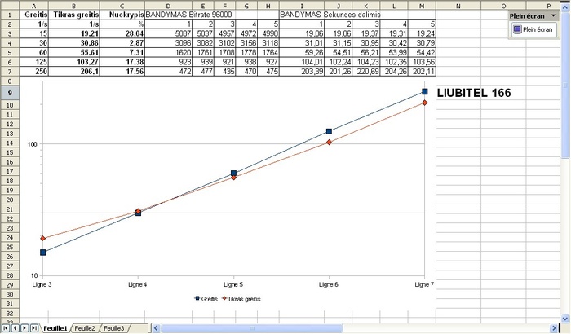The width and height of the screenshot is (571, 334).
Task: Switch to the Feuille2 sheet tab
Action: [85, 328]
